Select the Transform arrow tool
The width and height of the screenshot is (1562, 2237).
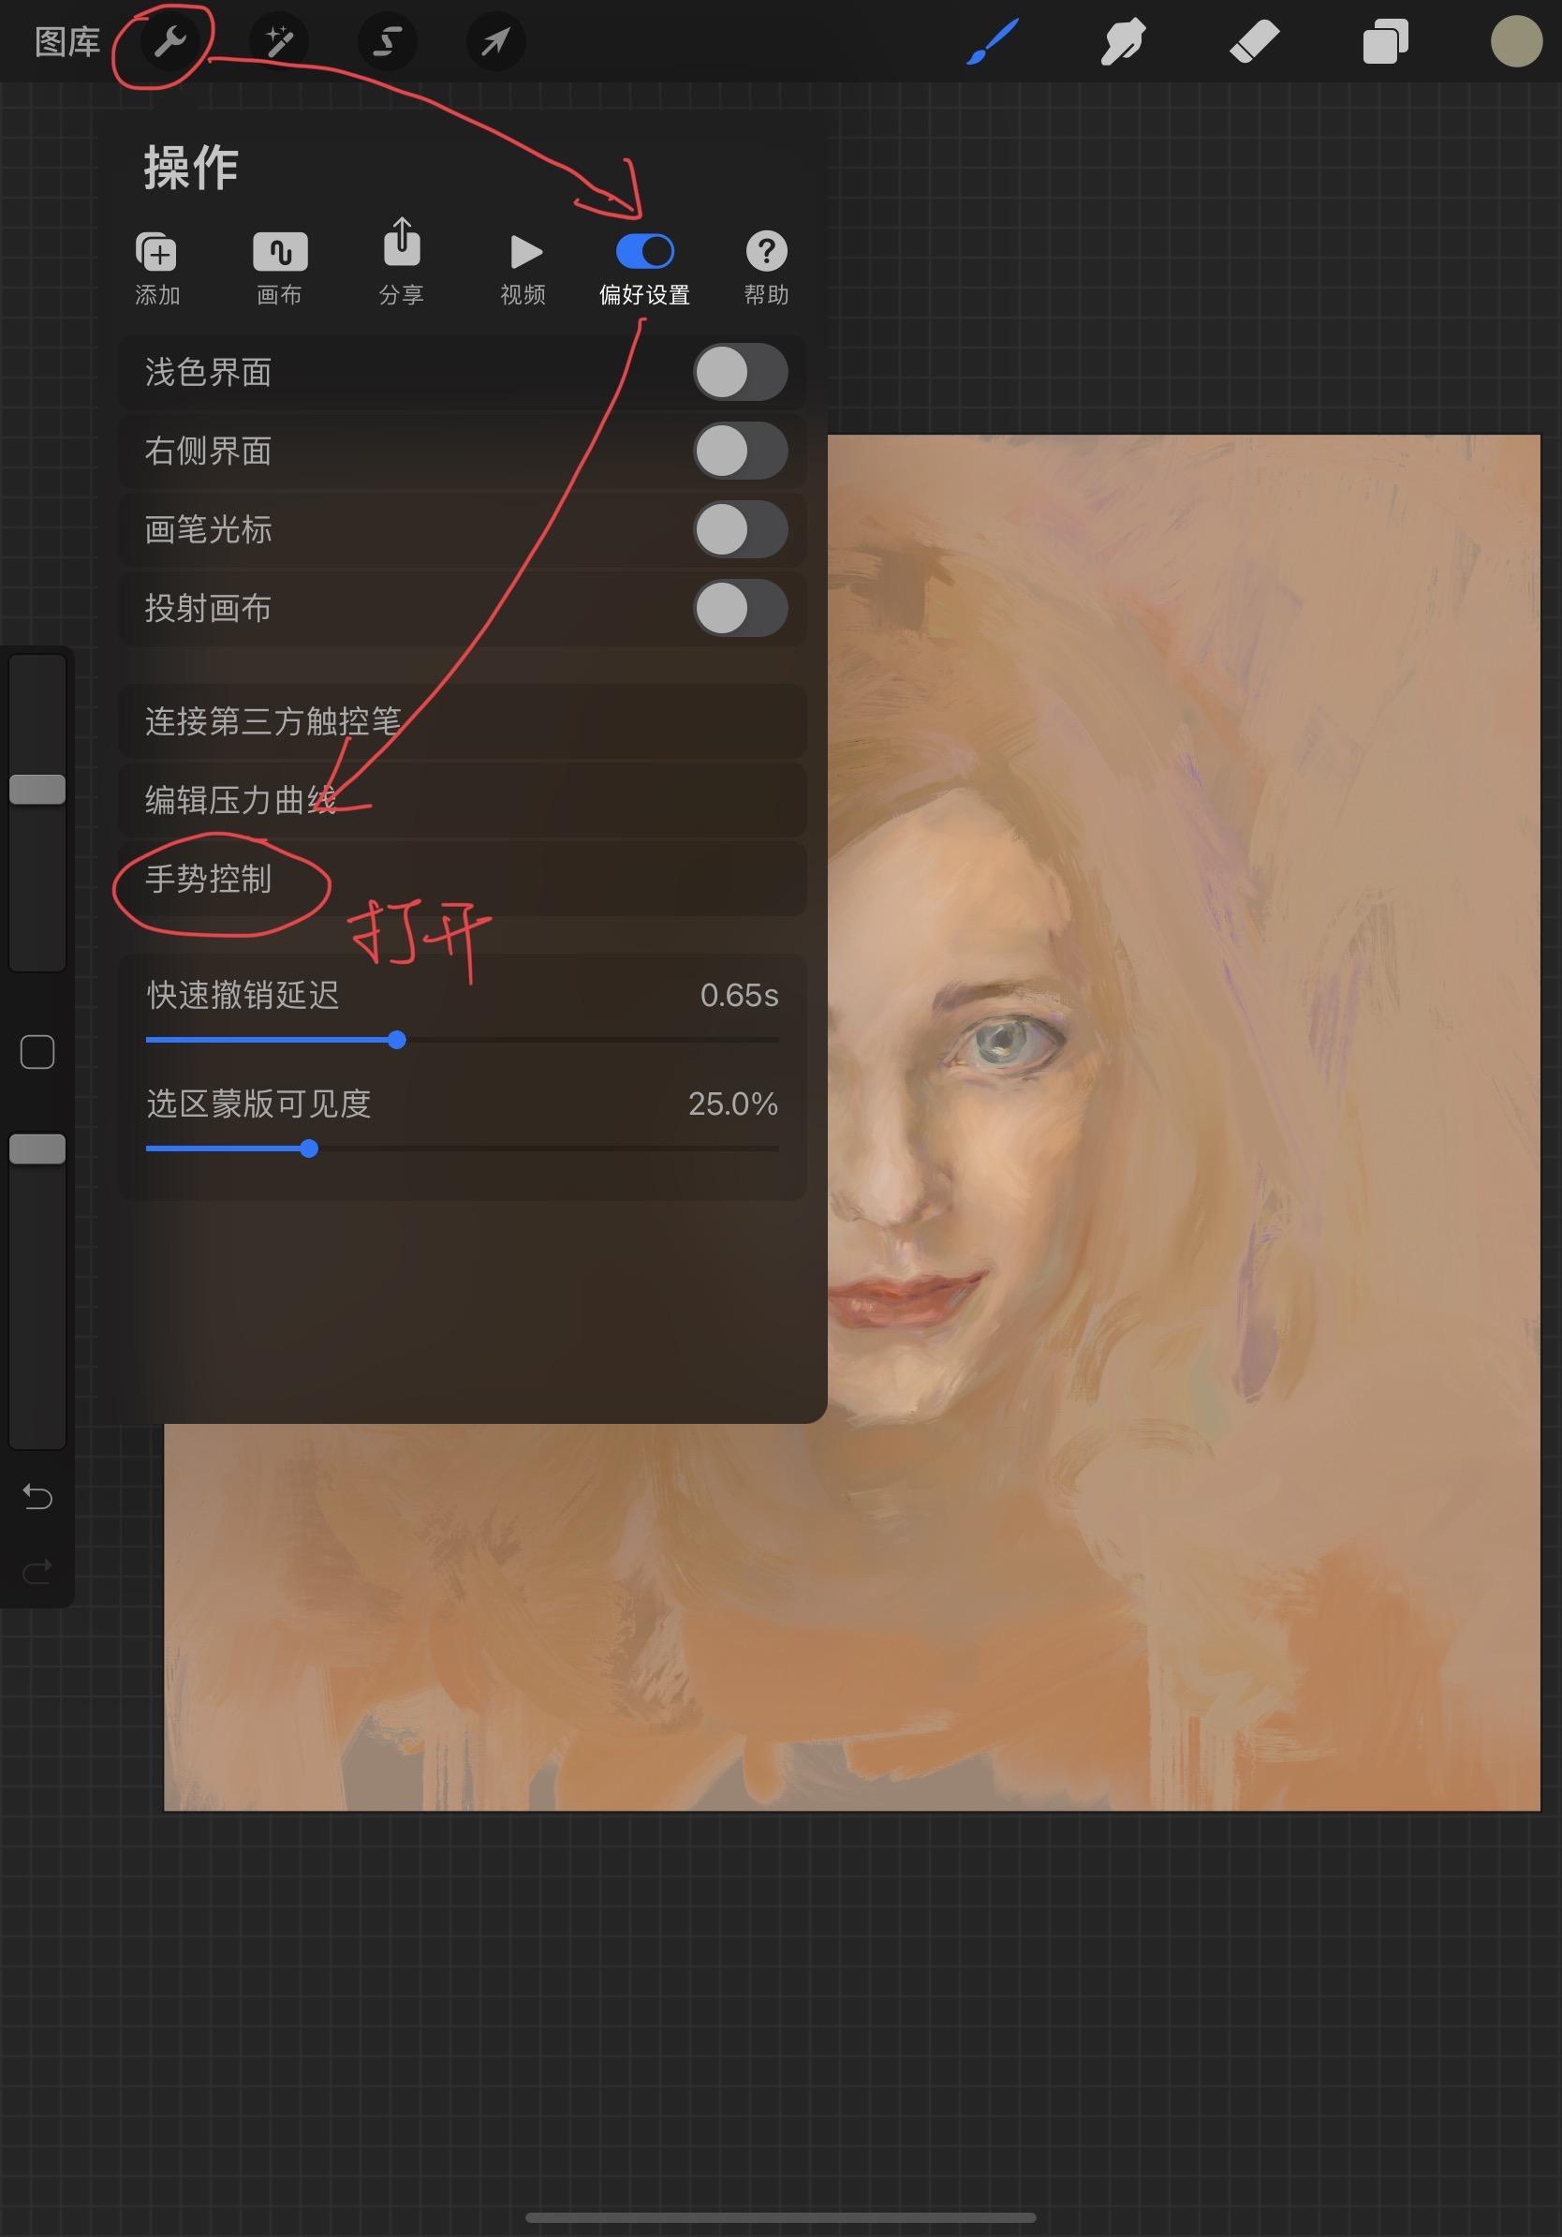point(496,41)
